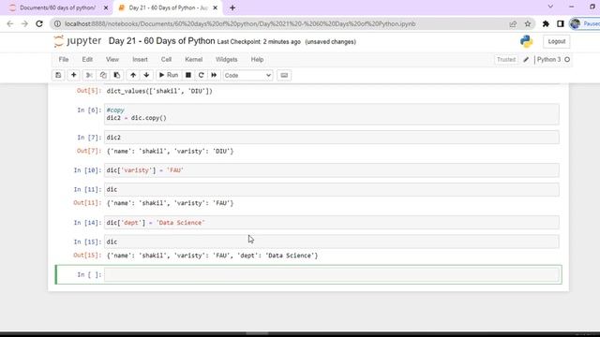This screenshot has height=337, width=600.
Task: Toggle the browser side panel icon
Action: [561, 23]
